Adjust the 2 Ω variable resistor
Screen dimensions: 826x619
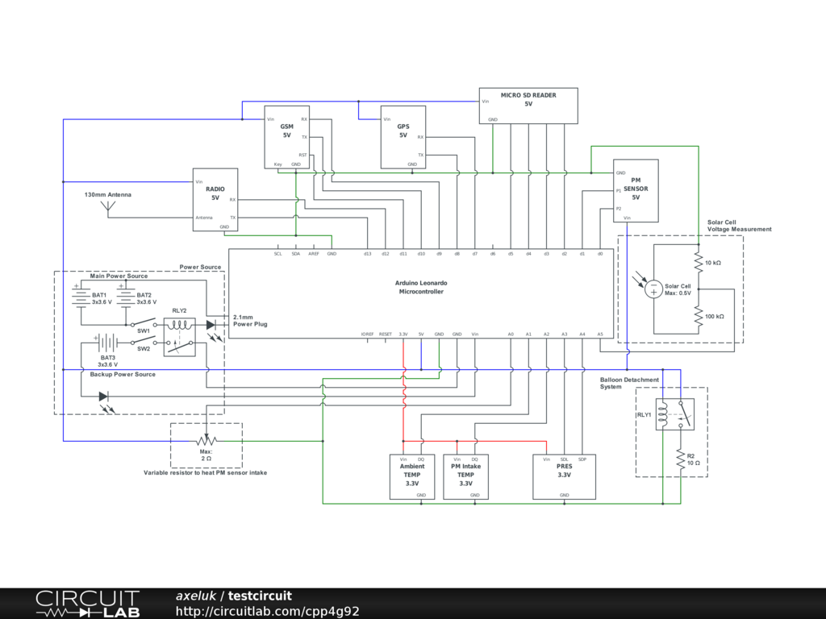pos(206,441)
